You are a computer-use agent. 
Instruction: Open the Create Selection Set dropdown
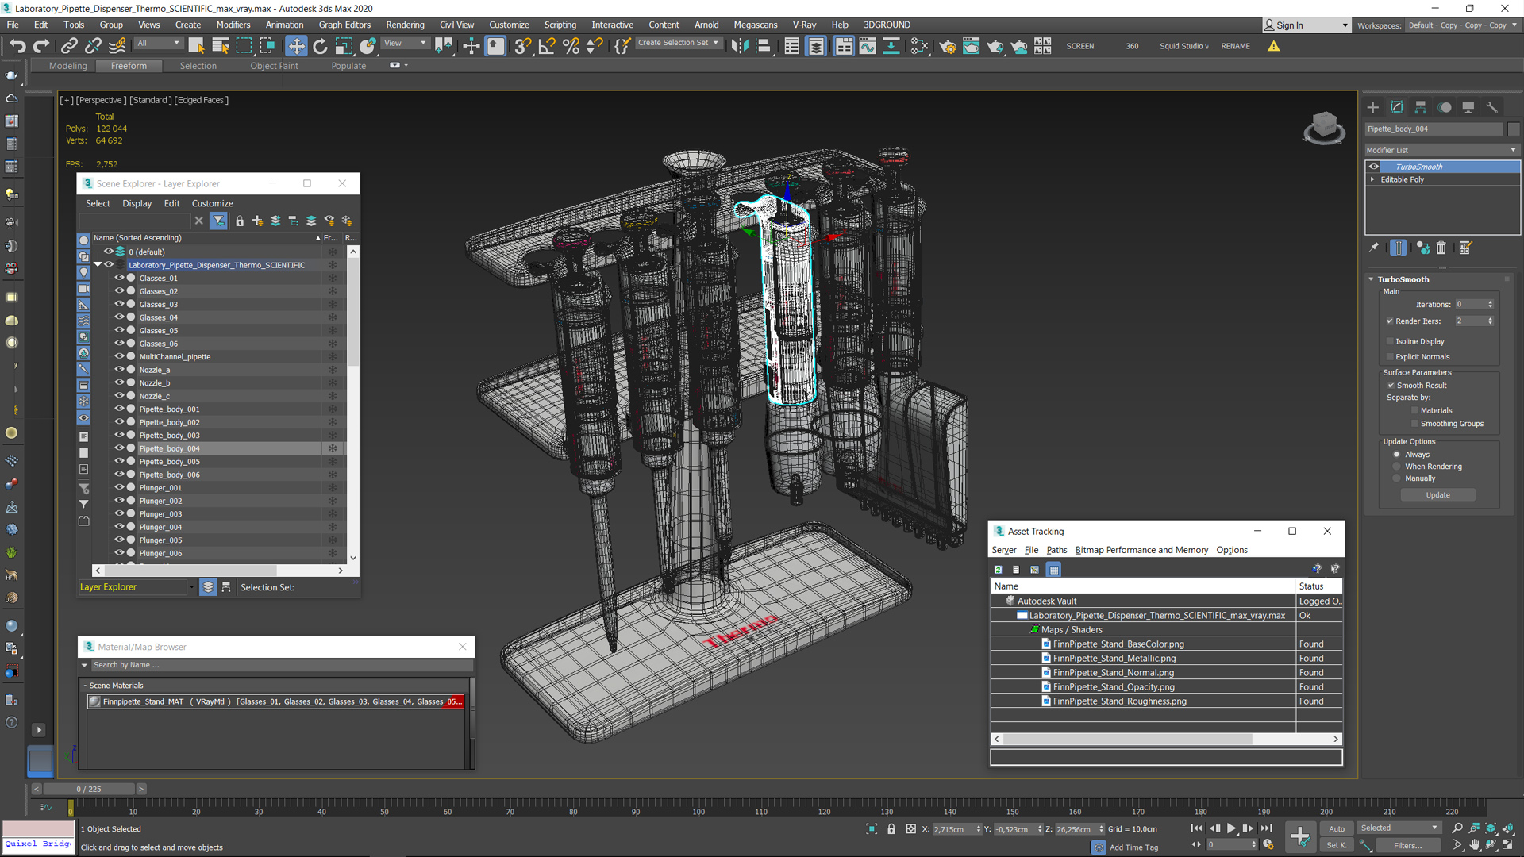(679, 43)
